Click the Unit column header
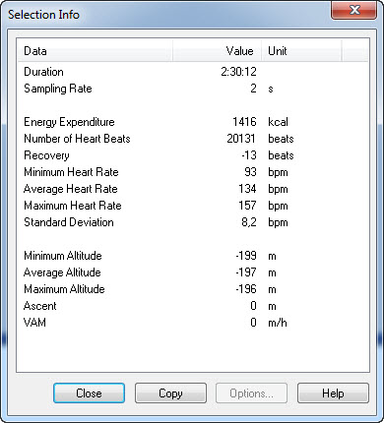This screenshot has width=384, height=423. [301, 51]
